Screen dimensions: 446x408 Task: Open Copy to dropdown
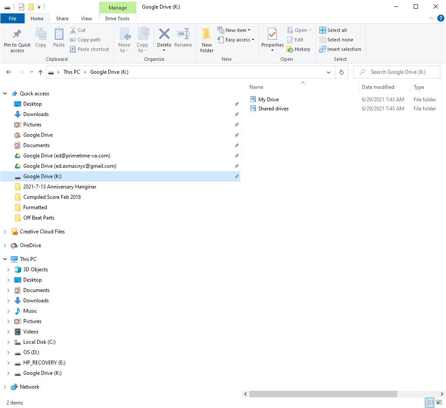[142, 40]
